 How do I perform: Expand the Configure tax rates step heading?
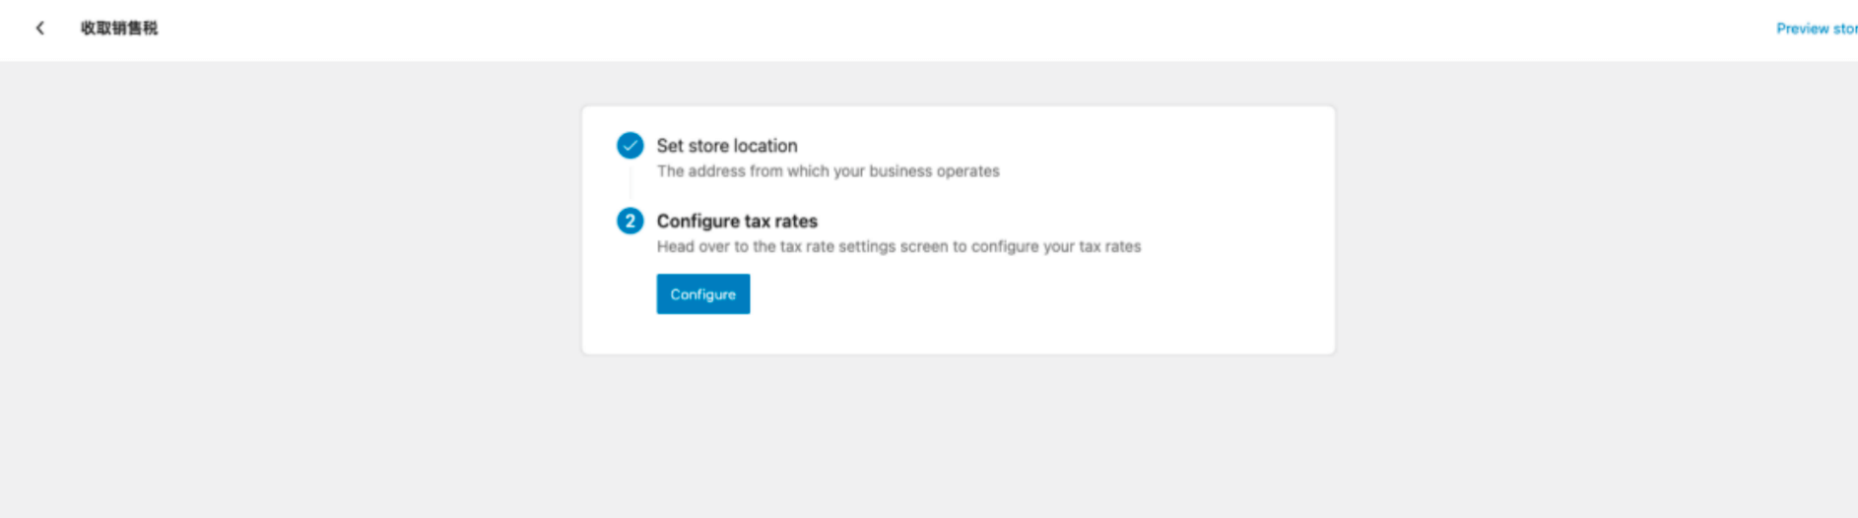coord(737,222)
